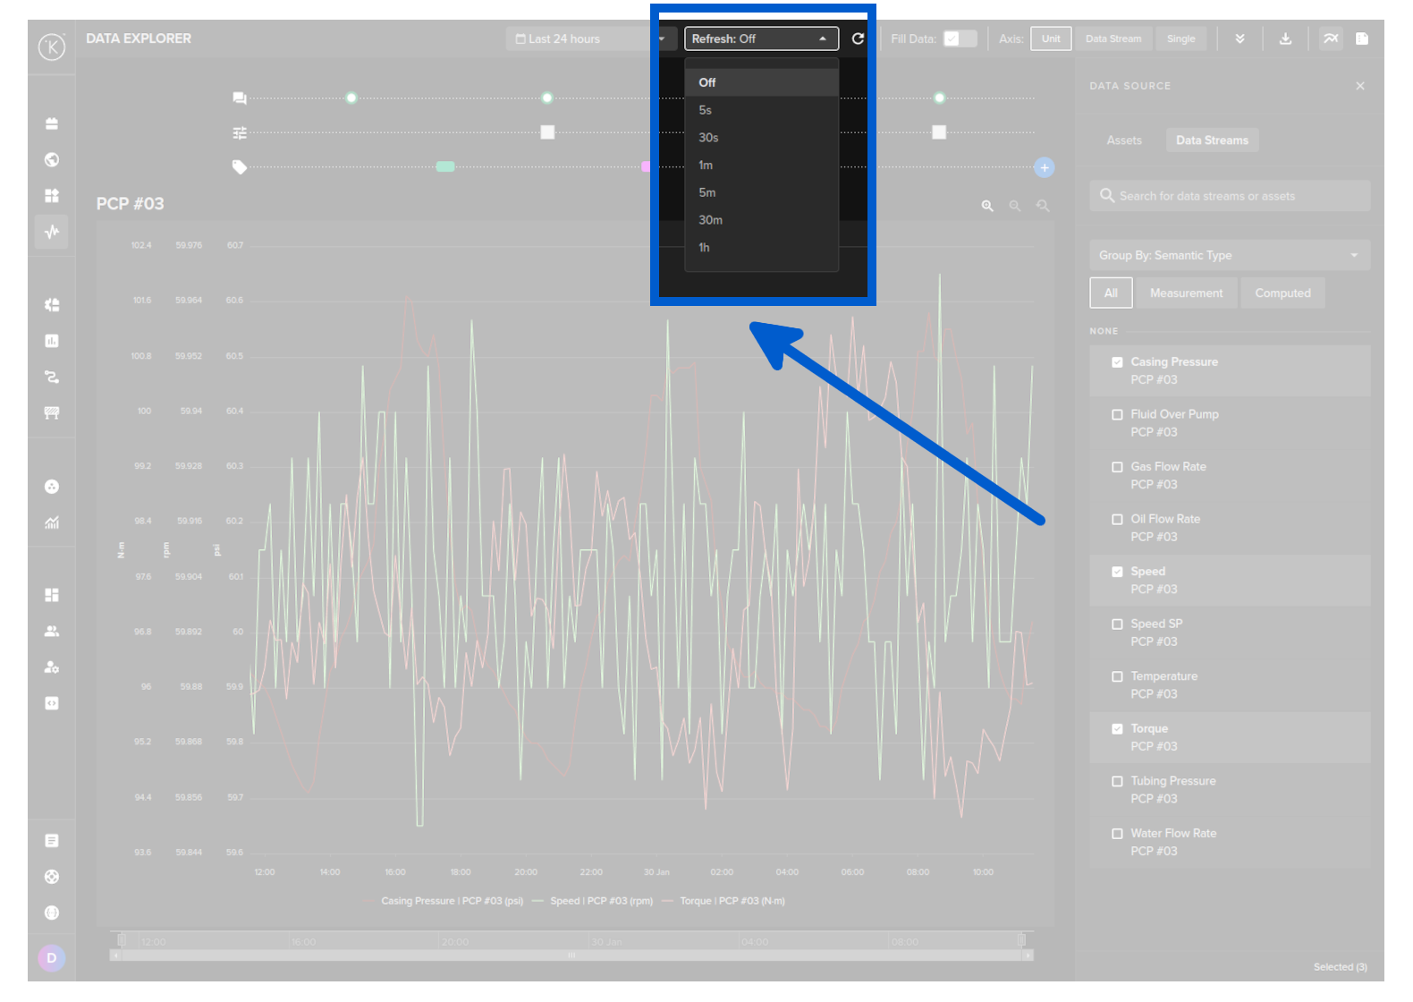Screen dimensions: 1413x1002
Task: Switch to the Assets tab
Action: click(1123, 140)
